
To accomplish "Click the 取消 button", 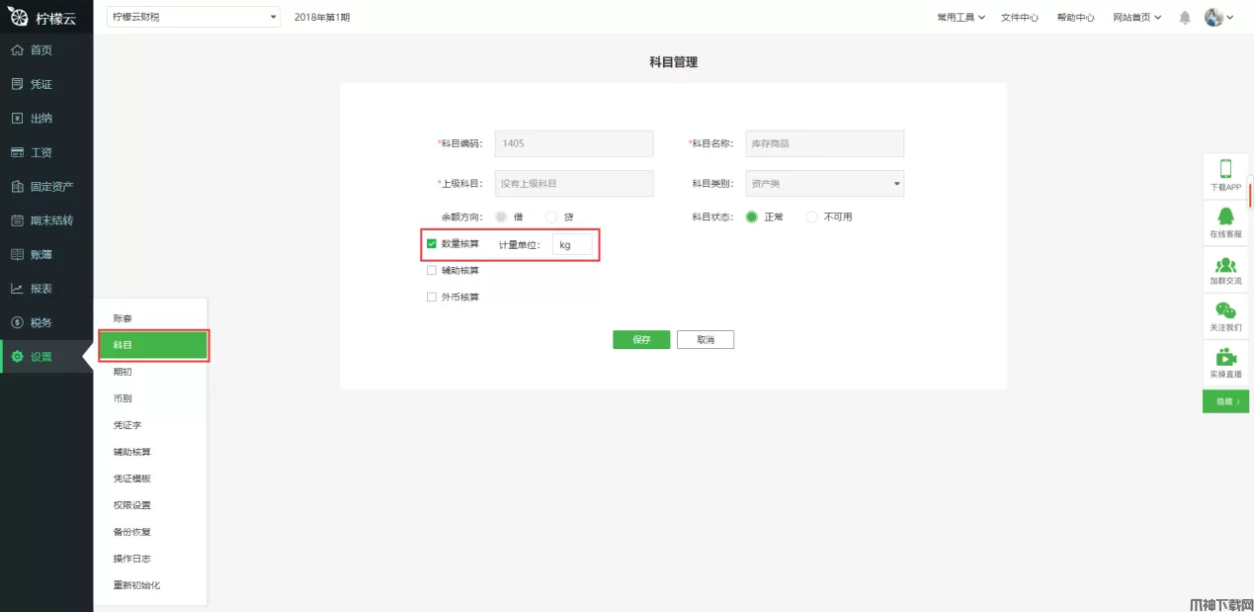I will (706, 339).
